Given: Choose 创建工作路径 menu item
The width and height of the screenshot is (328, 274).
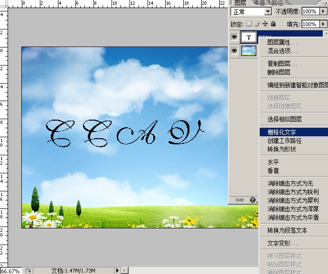Looking at the screenshot, I should coord(284,141).
